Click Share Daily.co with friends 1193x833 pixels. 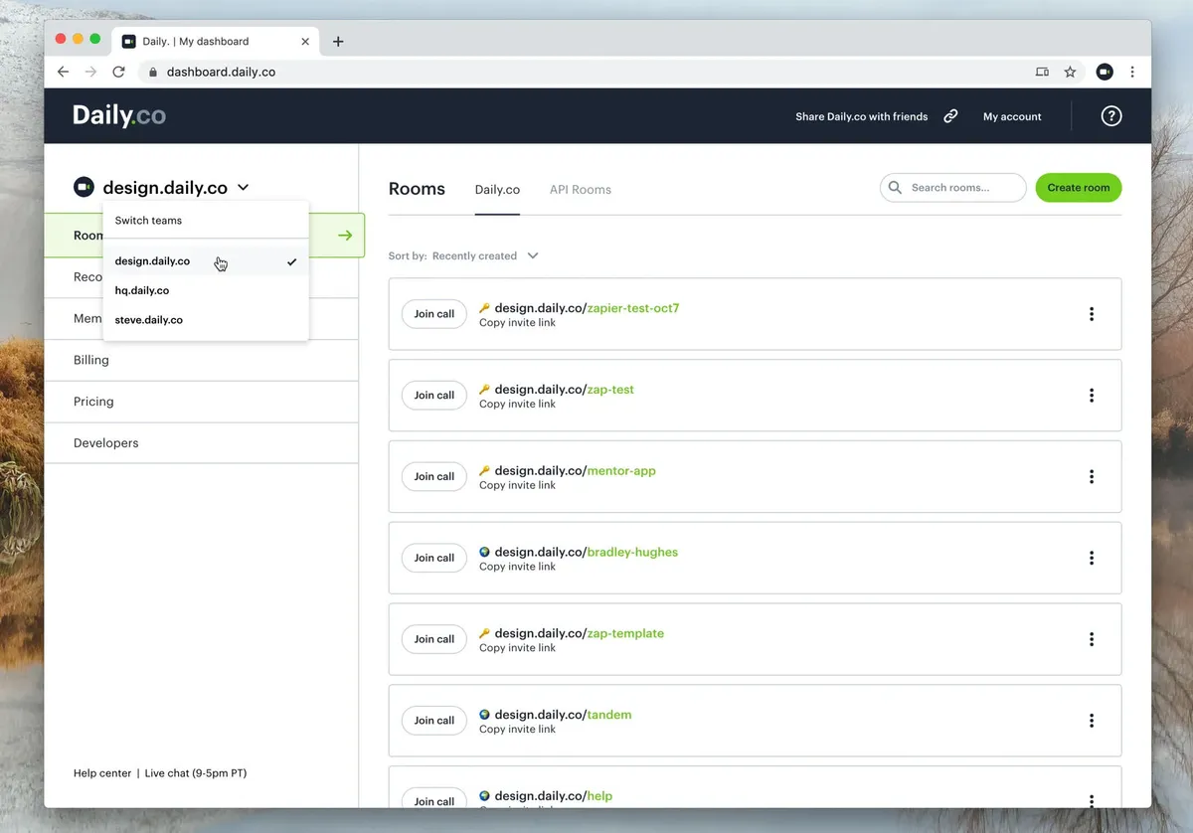[861, 116]
